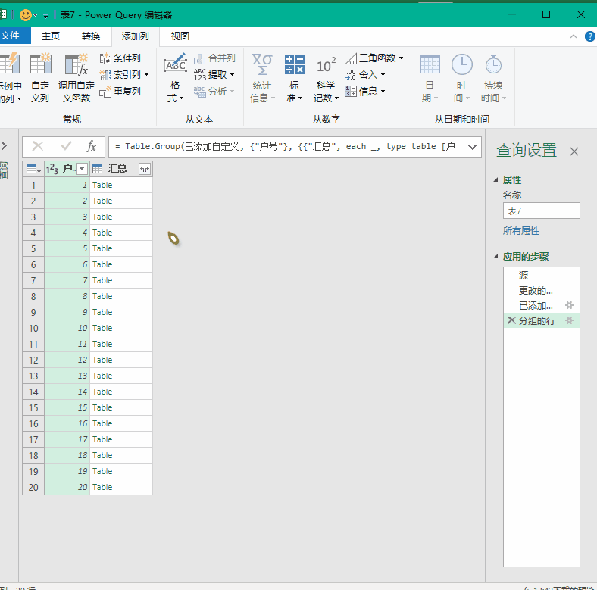The image size is (597, 590).
Task: Click the Table cell in row 1
Action: tap(121, 185)
